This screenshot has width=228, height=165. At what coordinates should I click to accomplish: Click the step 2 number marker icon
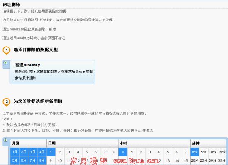(x=7, y=102)
